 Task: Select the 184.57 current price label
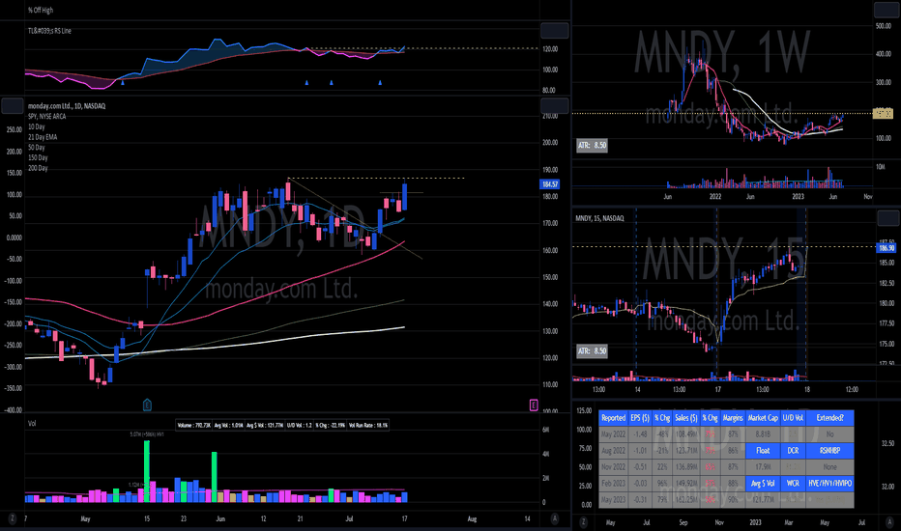[550, 184]
